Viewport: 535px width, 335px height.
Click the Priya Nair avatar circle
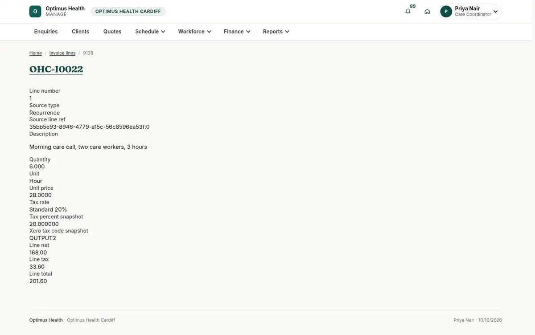[446, 12]
